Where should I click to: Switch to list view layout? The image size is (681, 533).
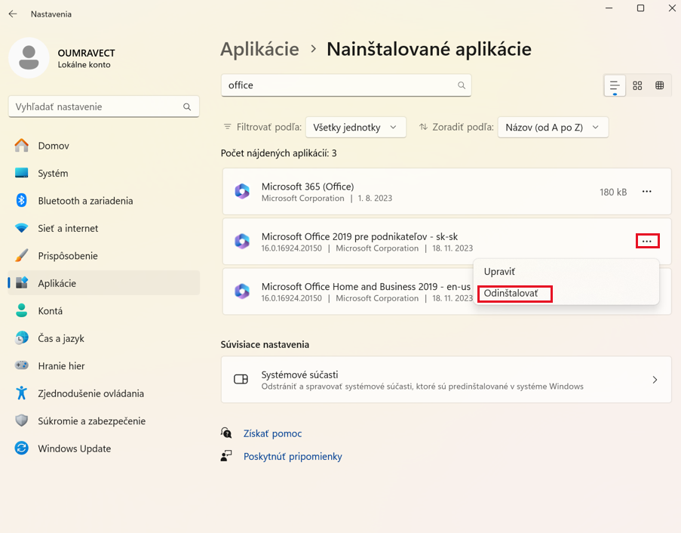[x=615, y=85]
